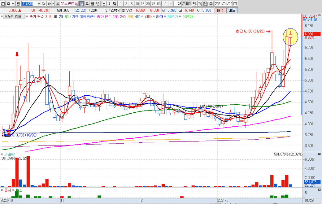Expand the stock code history dropdown

[38, 4]
